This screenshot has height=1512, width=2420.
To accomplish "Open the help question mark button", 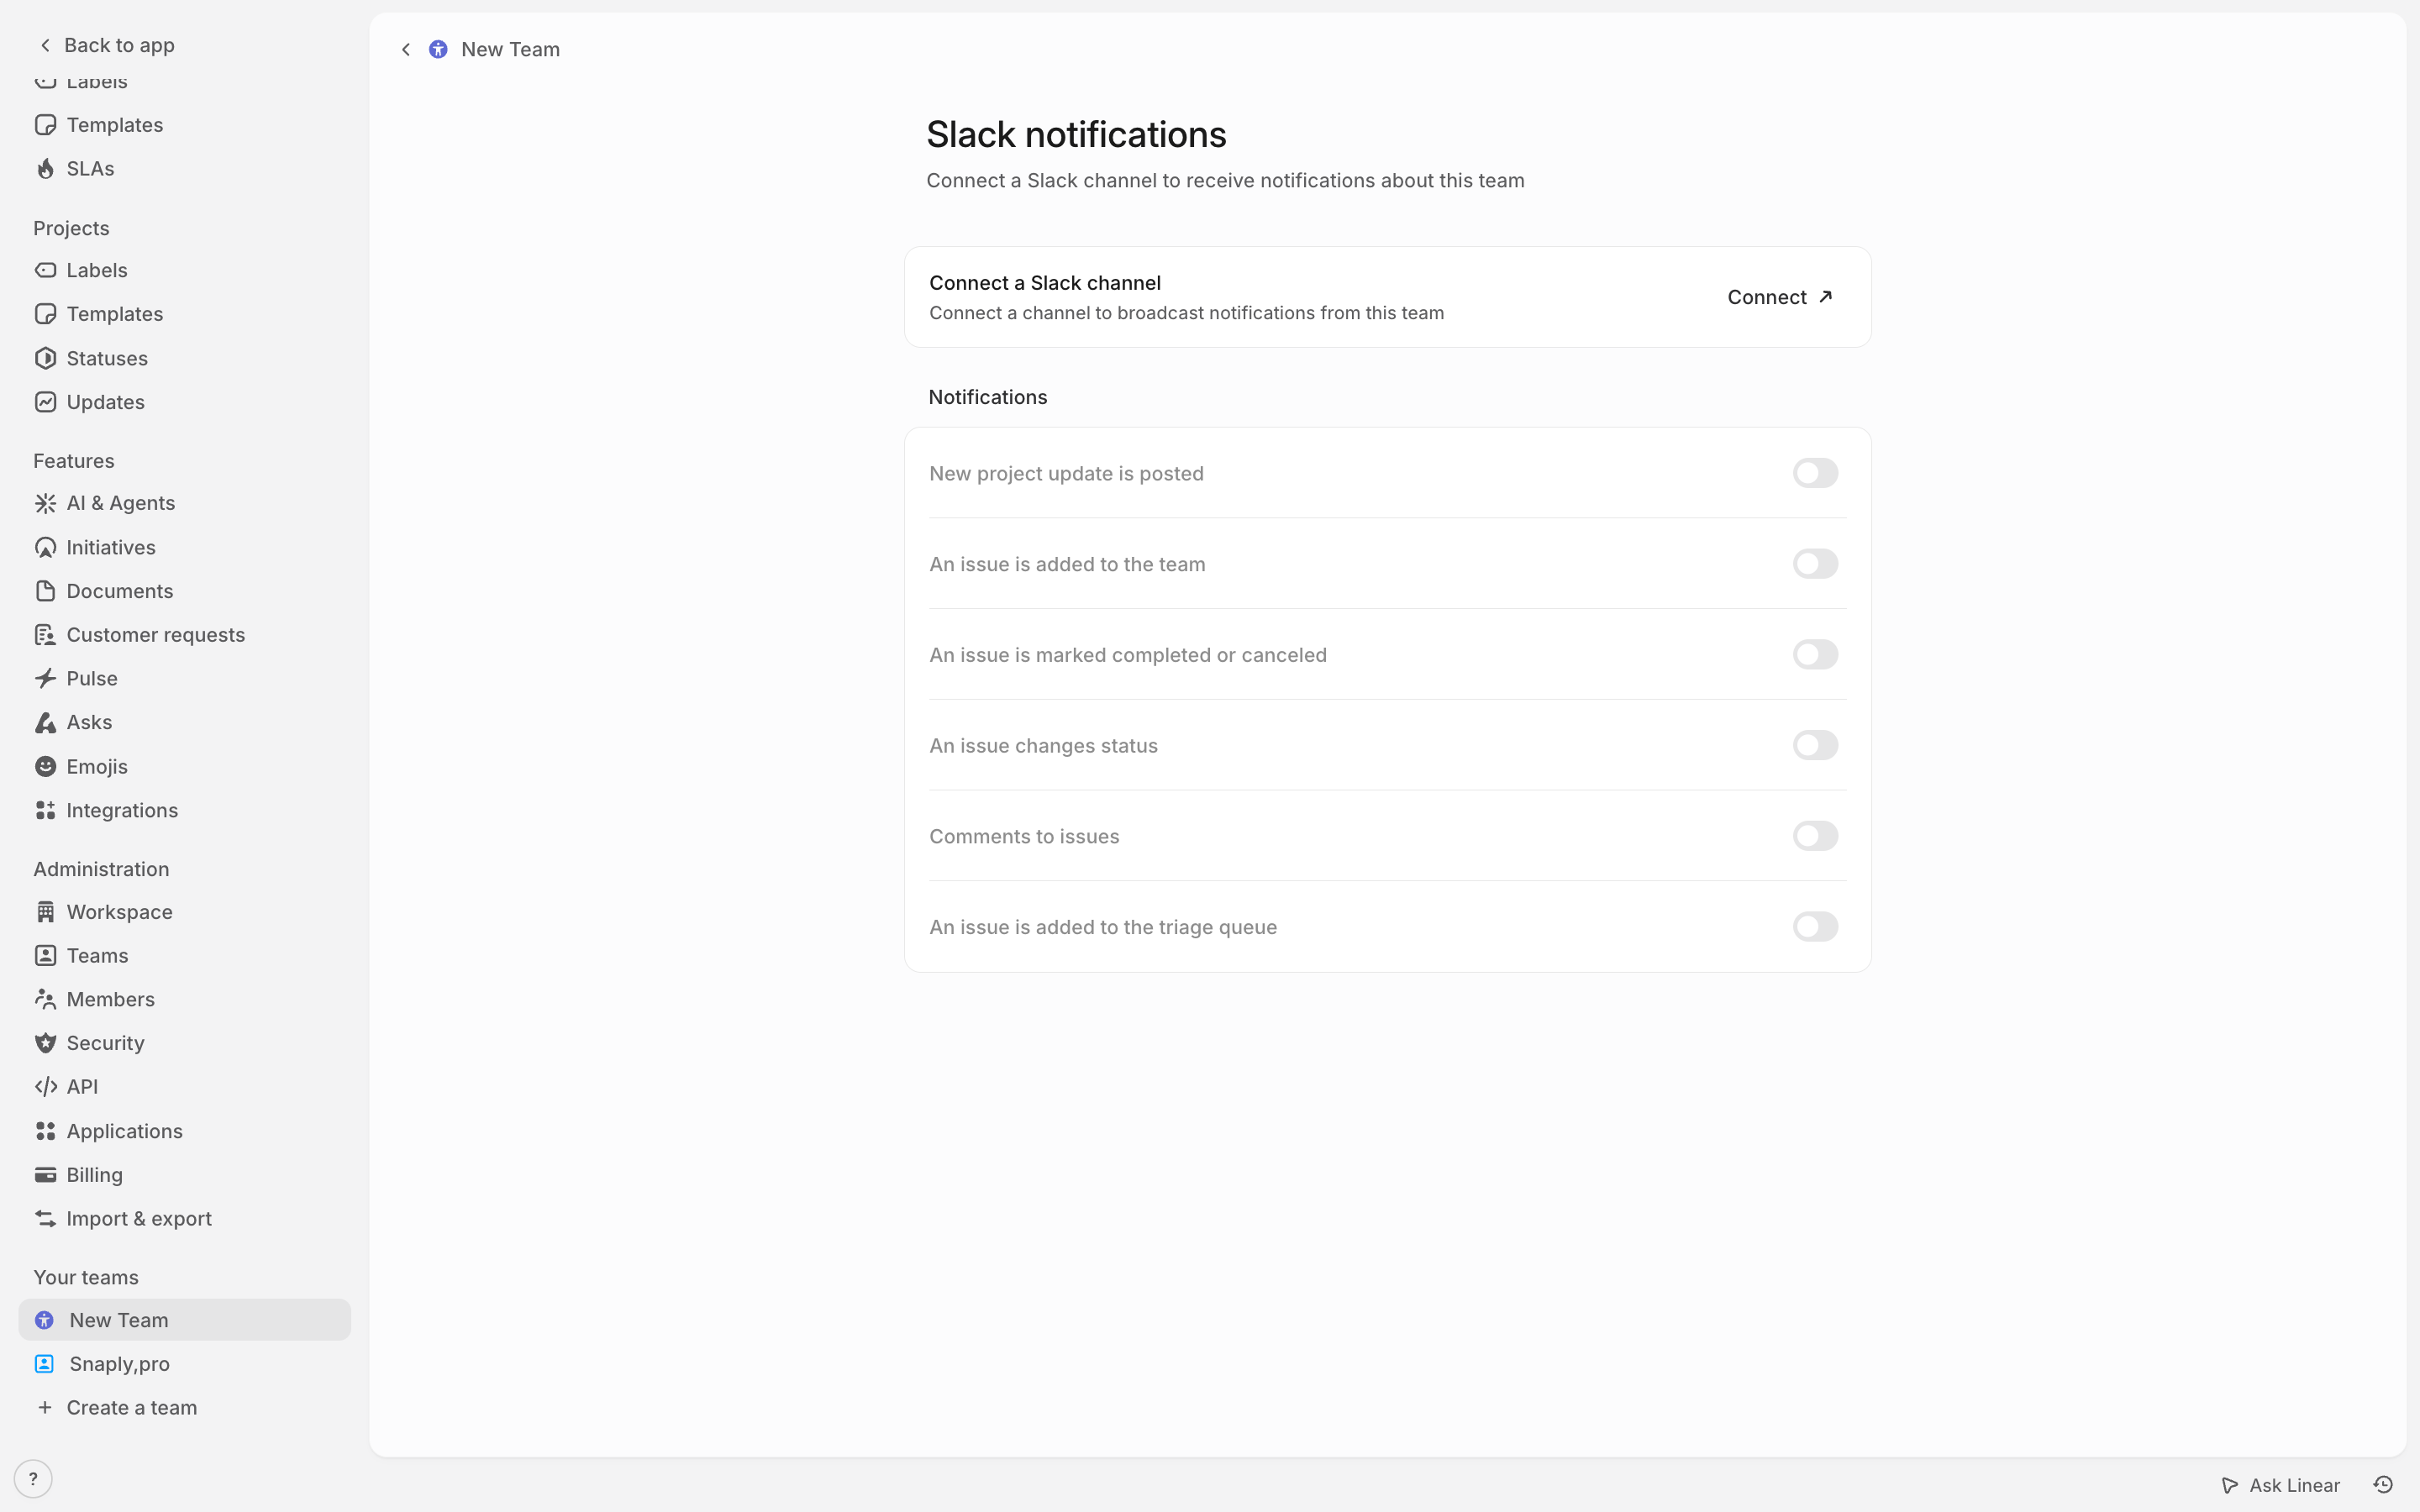I will pos(33,1479).
